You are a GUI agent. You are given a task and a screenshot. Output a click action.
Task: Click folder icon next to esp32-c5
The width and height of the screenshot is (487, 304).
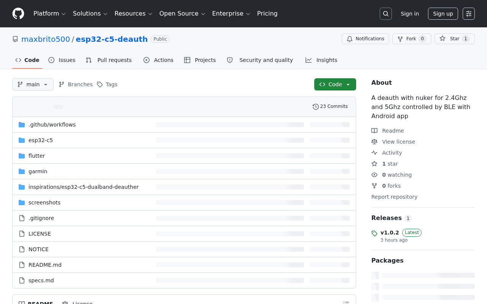pos(22,140)
